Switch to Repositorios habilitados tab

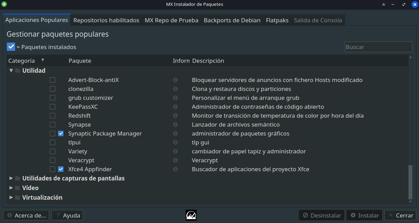tap(106, 20)
